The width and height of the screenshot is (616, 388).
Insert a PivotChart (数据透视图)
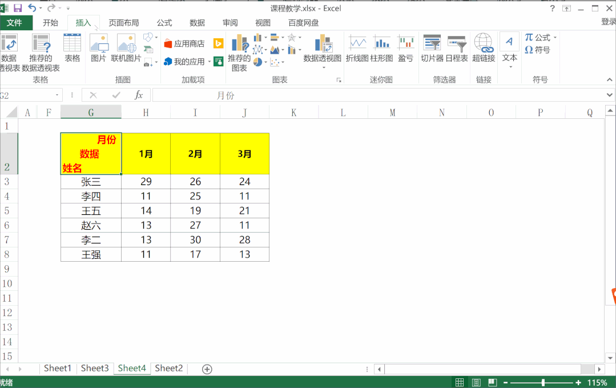coord(323,51)
